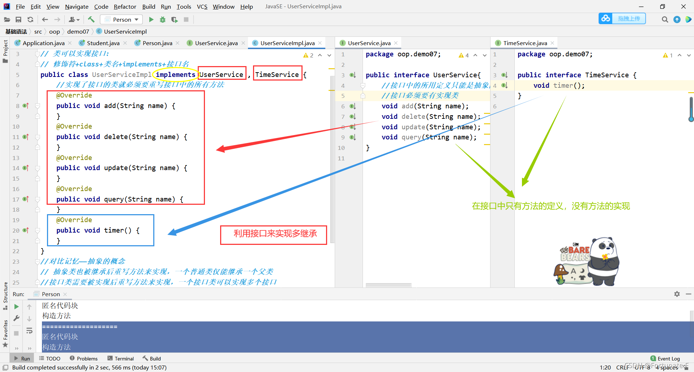Click the horizontal scrollbar in UserService editor
The width and height of the screenshot is (694, 372).
click(x=389, y=285)
